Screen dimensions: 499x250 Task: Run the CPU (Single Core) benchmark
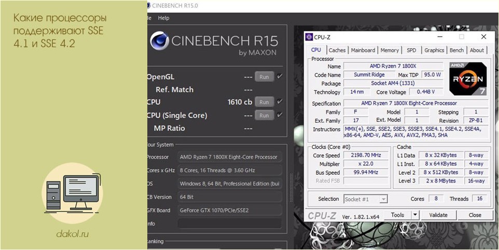click(264, 115)
